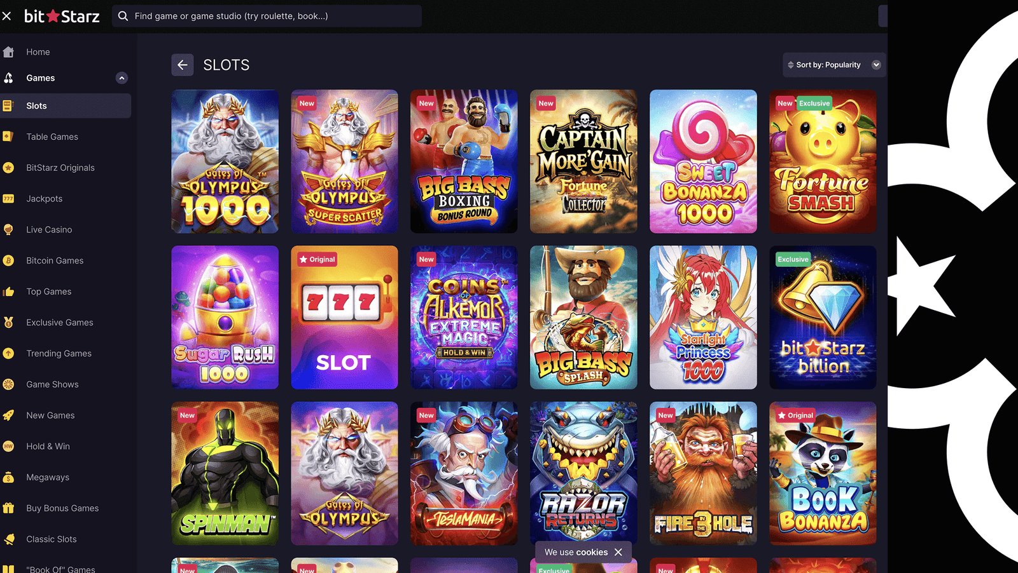Dismiss the We use cookies notice
The image size is (1018, 573).
tap(618, 552)
